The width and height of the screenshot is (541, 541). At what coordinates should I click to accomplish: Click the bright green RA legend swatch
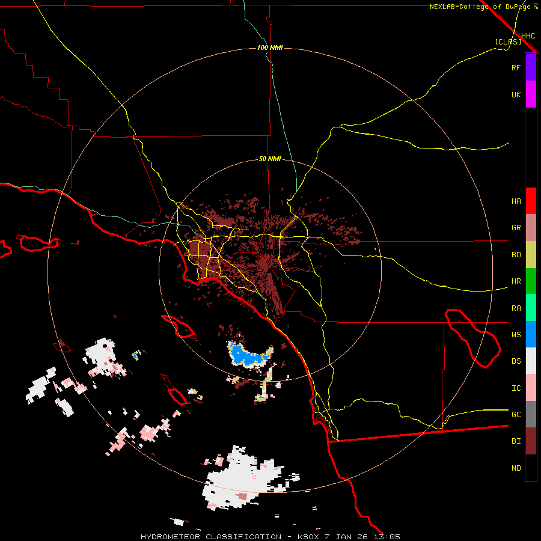click(x=531, y=308)
